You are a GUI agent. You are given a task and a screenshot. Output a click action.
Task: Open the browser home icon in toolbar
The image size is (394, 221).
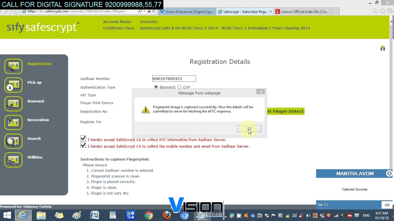(x=375, y=11)
